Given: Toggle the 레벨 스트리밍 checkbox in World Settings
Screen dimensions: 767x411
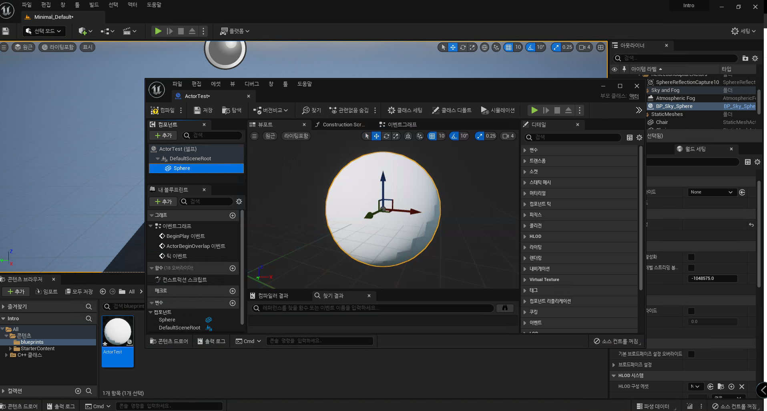Looking at the screenshot, I should tap(691, 268).
